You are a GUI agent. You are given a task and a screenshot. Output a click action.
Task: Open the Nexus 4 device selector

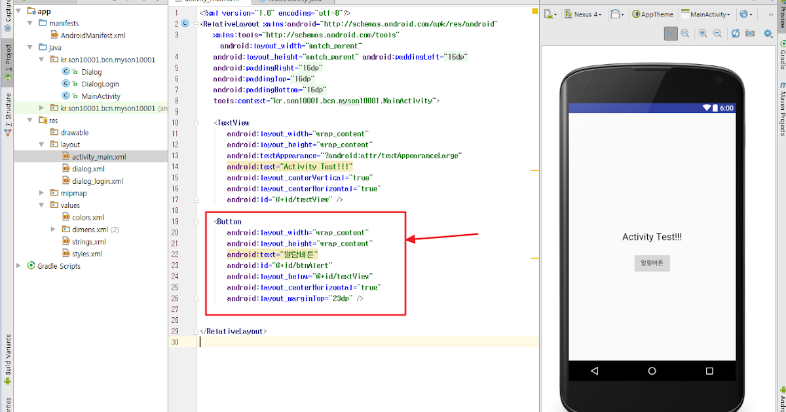pos(584,14)
